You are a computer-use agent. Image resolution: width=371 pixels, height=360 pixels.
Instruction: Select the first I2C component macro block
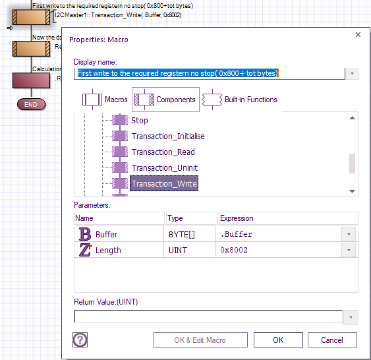point(31,17)
